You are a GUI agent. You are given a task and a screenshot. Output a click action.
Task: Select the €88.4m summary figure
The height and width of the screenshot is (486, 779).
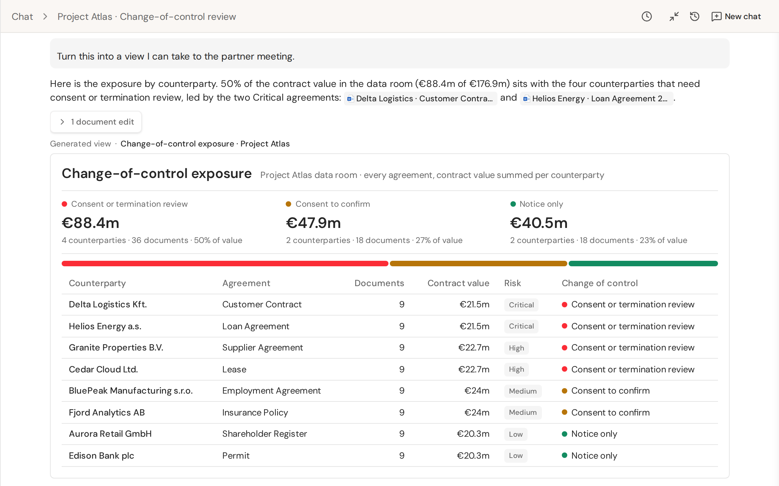coord(90,223)
